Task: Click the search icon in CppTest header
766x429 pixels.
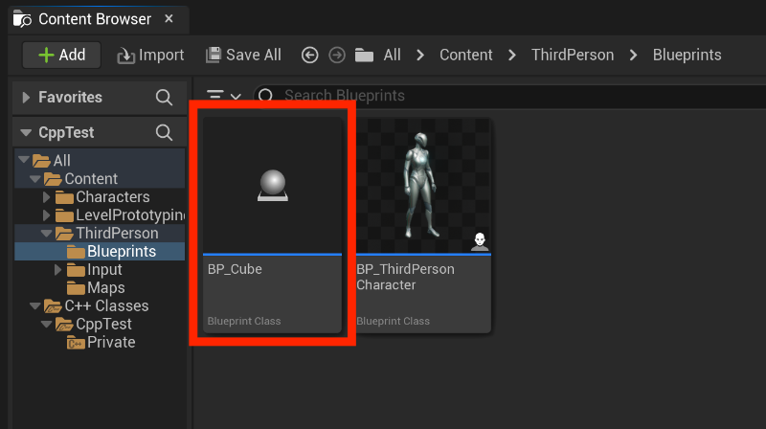Action: [164, 132]
